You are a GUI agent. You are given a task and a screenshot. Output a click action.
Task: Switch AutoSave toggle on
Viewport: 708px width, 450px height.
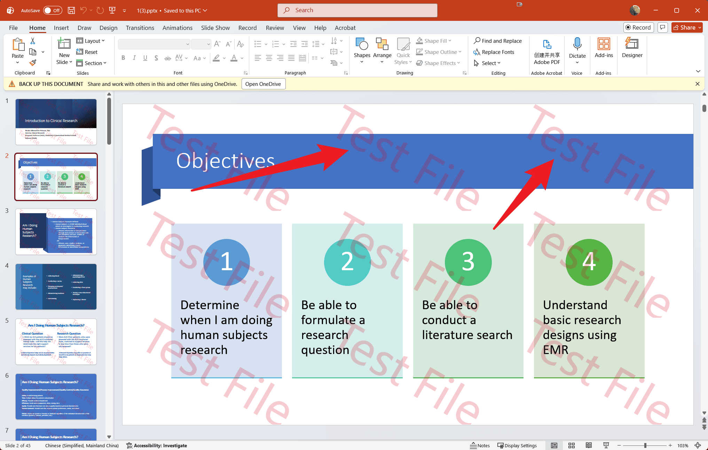click(53, 10)
